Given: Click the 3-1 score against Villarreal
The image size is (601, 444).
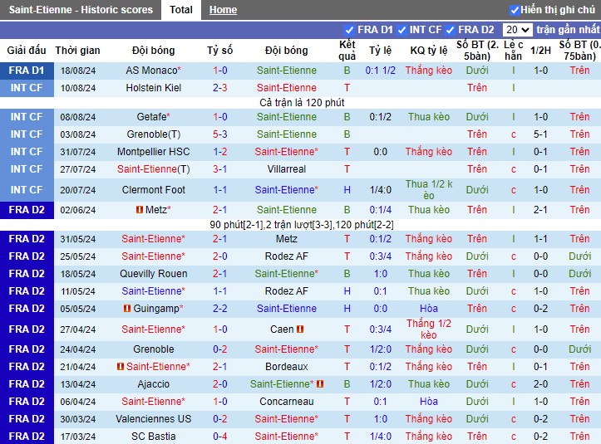Looking at the screenshot, I should tap(220, 169).
